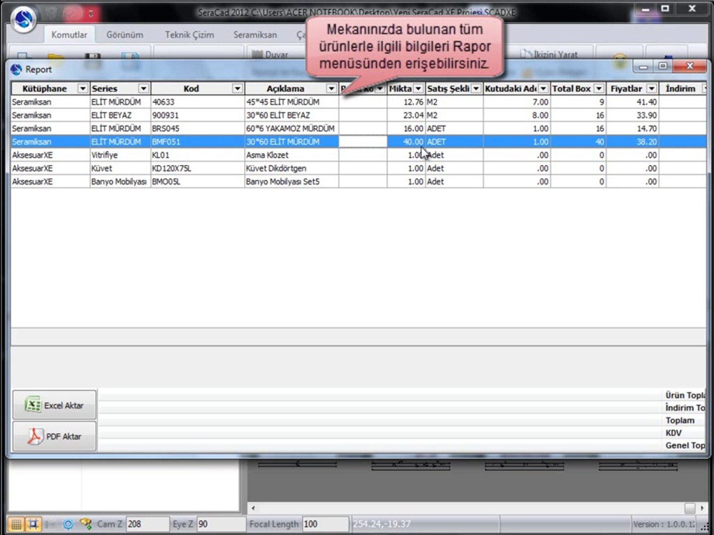Click the Asma Klozet description cell
Viewport: 714px width, 535px height.
(x=292, y=155)
